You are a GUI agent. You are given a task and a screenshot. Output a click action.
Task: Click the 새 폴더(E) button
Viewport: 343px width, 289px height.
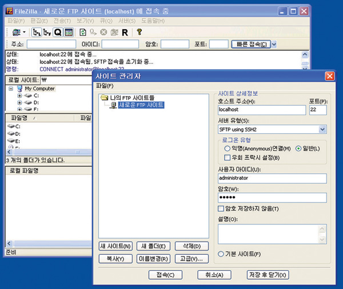[x=153, y=246]
